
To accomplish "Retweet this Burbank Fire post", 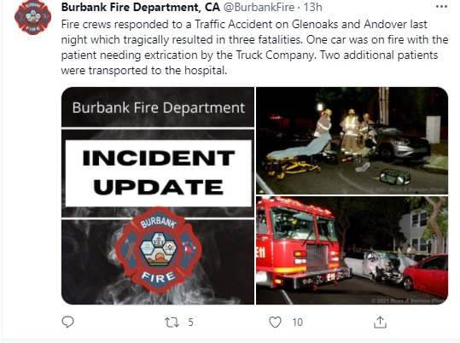I will pos(172,323).
